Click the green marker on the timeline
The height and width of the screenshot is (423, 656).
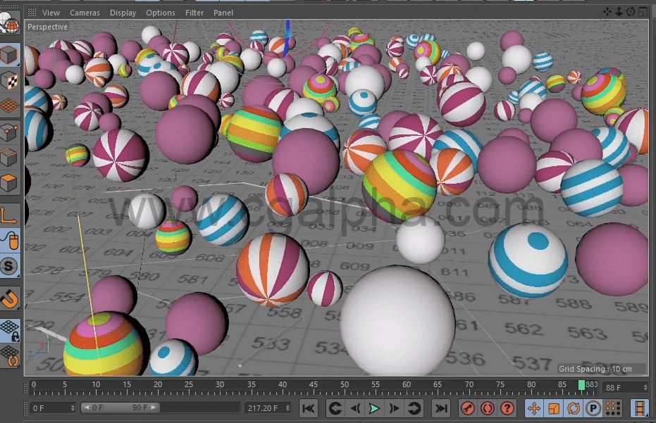(x=582, y=385)
